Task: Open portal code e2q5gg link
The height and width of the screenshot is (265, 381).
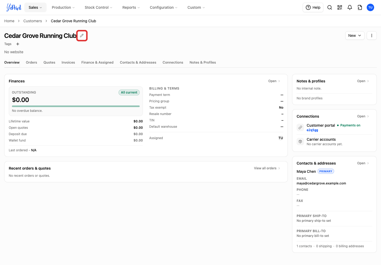Action: click(312, 130)
